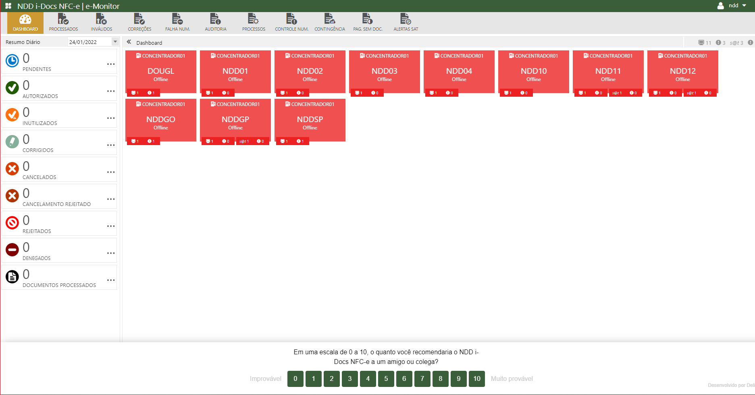755x395 pixels.
Task: Expand the Resumo Diário date picker
Action: [115, 42]
